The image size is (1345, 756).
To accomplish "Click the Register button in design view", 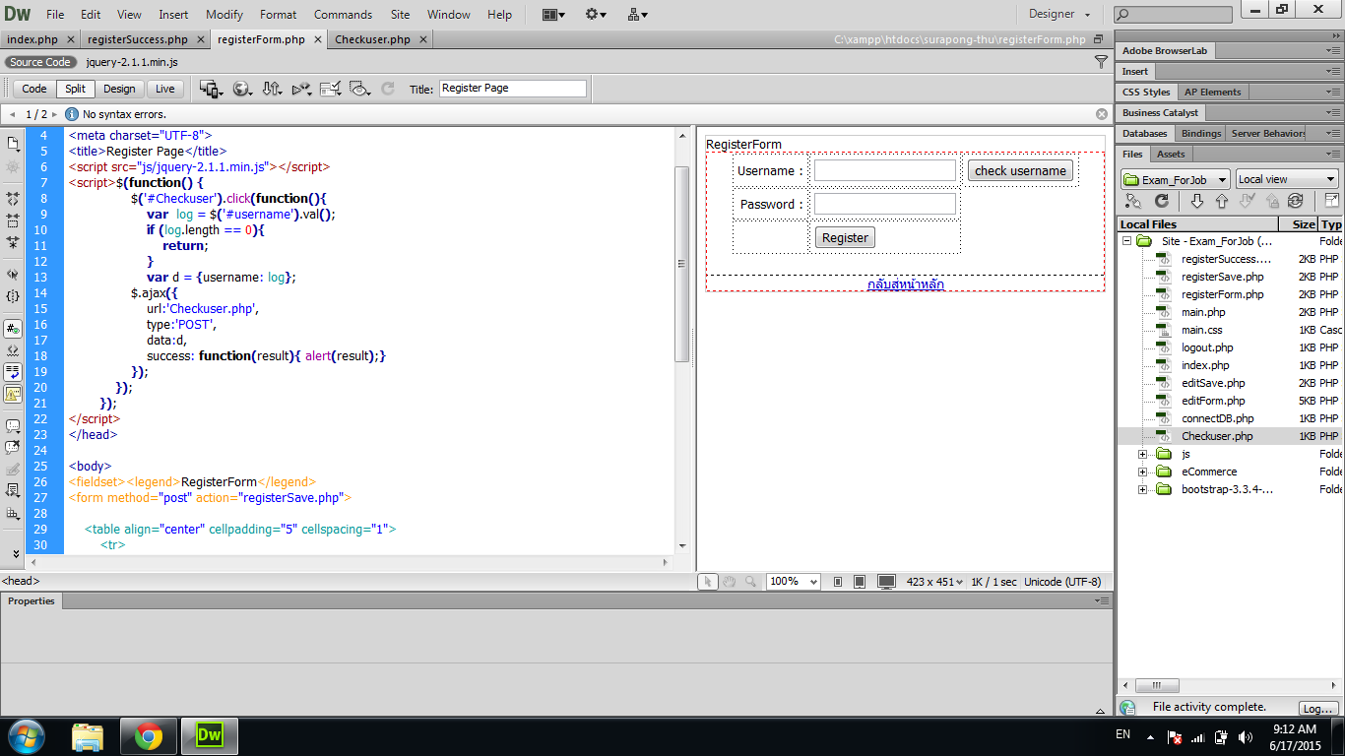I will [x=845, y=237].
